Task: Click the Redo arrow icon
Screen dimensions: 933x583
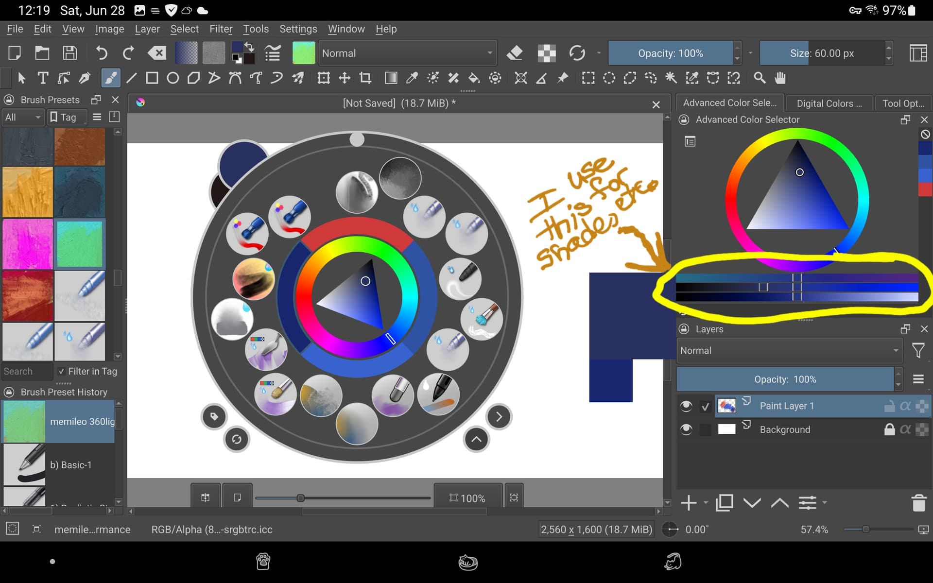Action: click(128, 53)
